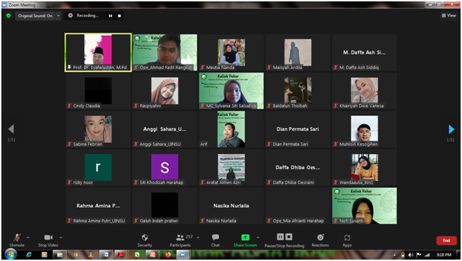The image size is (462, 261).
Task: Click the red End meeting button
Action: coord(446,240)
